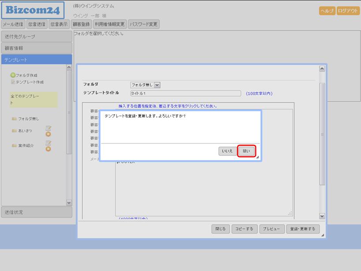Viewport: 361px width, 271px height.
Task: Open the フォルダ無し folder in sidebar
Action: click(x=28, y=119)
